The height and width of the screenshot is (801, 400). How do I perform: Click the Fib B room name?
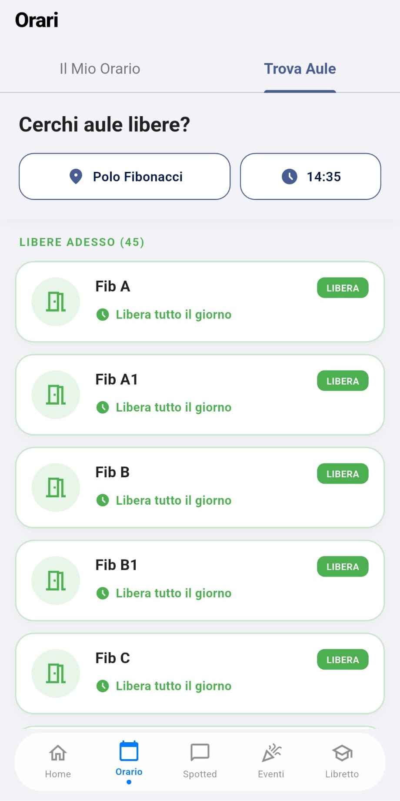[113, 472]
